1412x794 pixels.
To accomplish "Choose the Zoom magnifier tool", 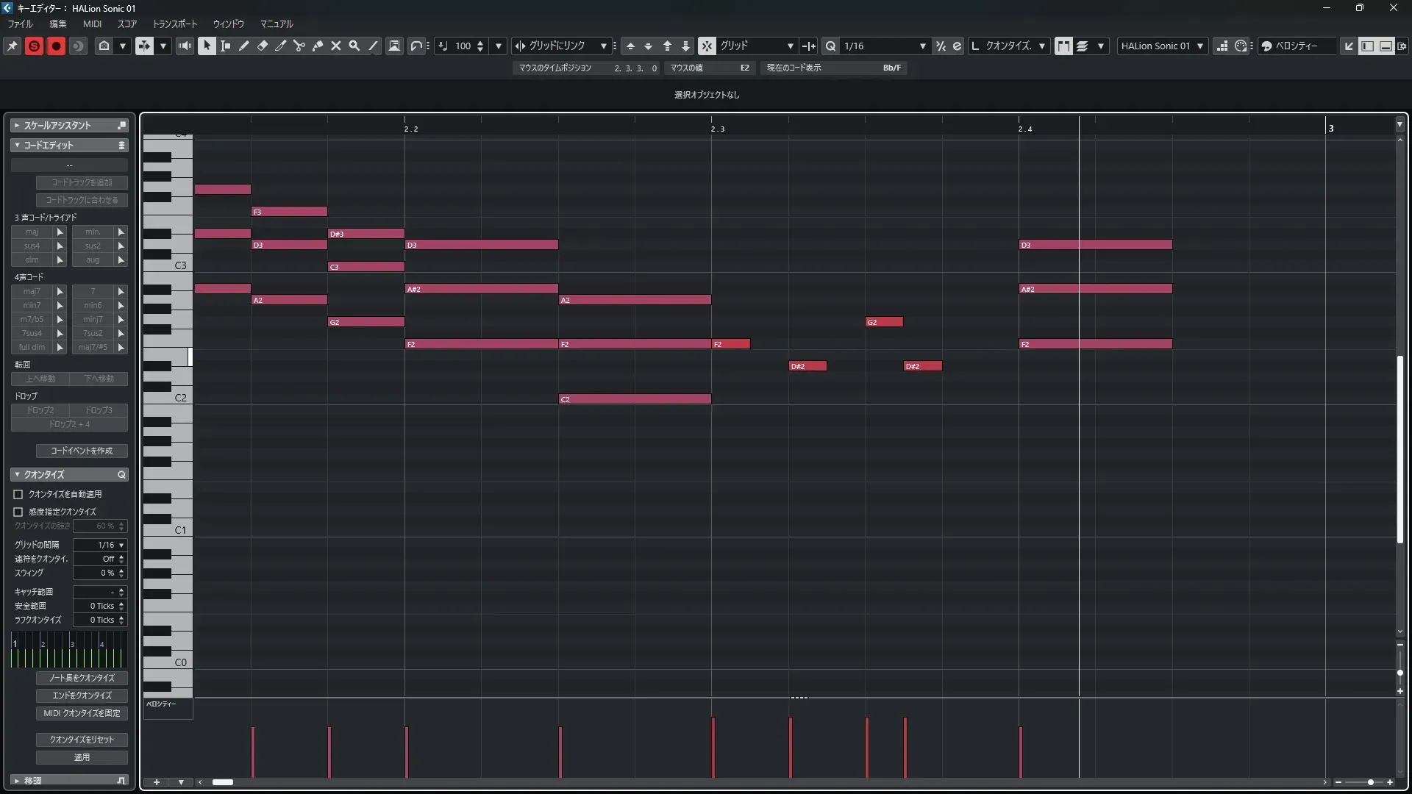I will tap(354, 46).
